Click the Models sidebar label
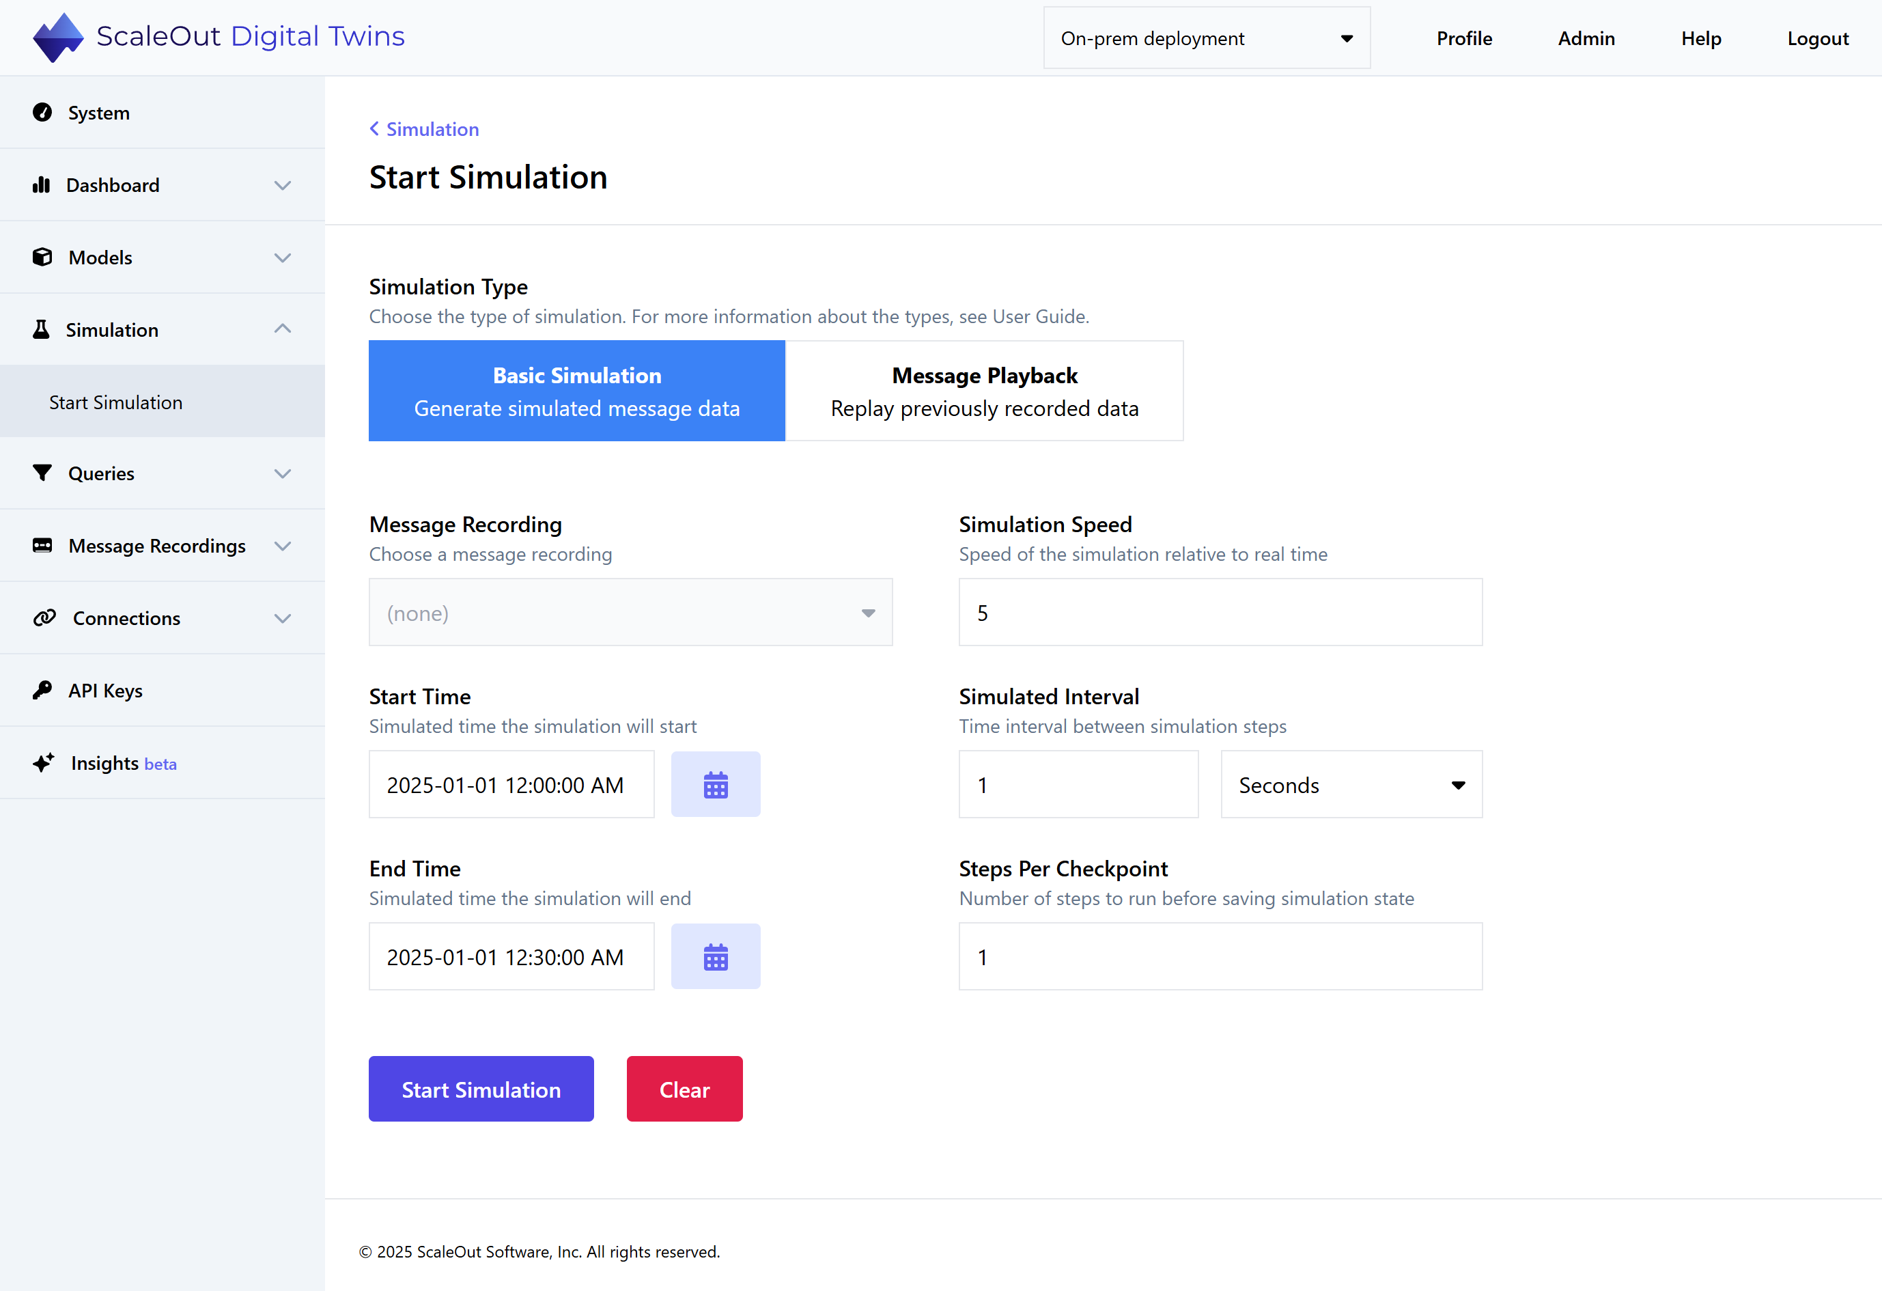The height and width of the screenshot is (1291, 1882). point(100,258)
